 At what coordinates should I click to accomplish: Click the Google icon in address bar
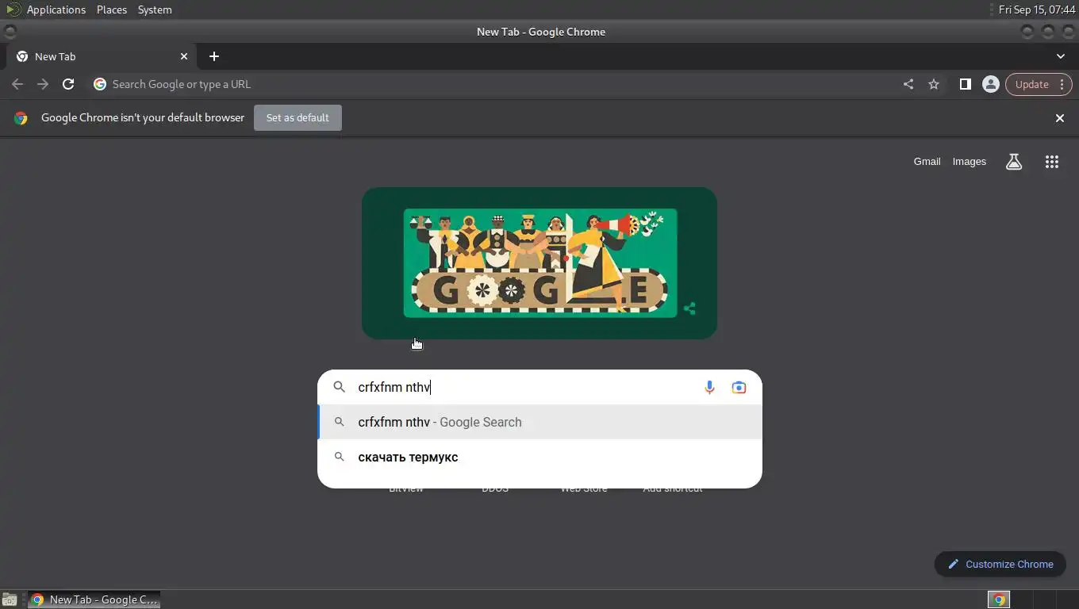[100, 84]
